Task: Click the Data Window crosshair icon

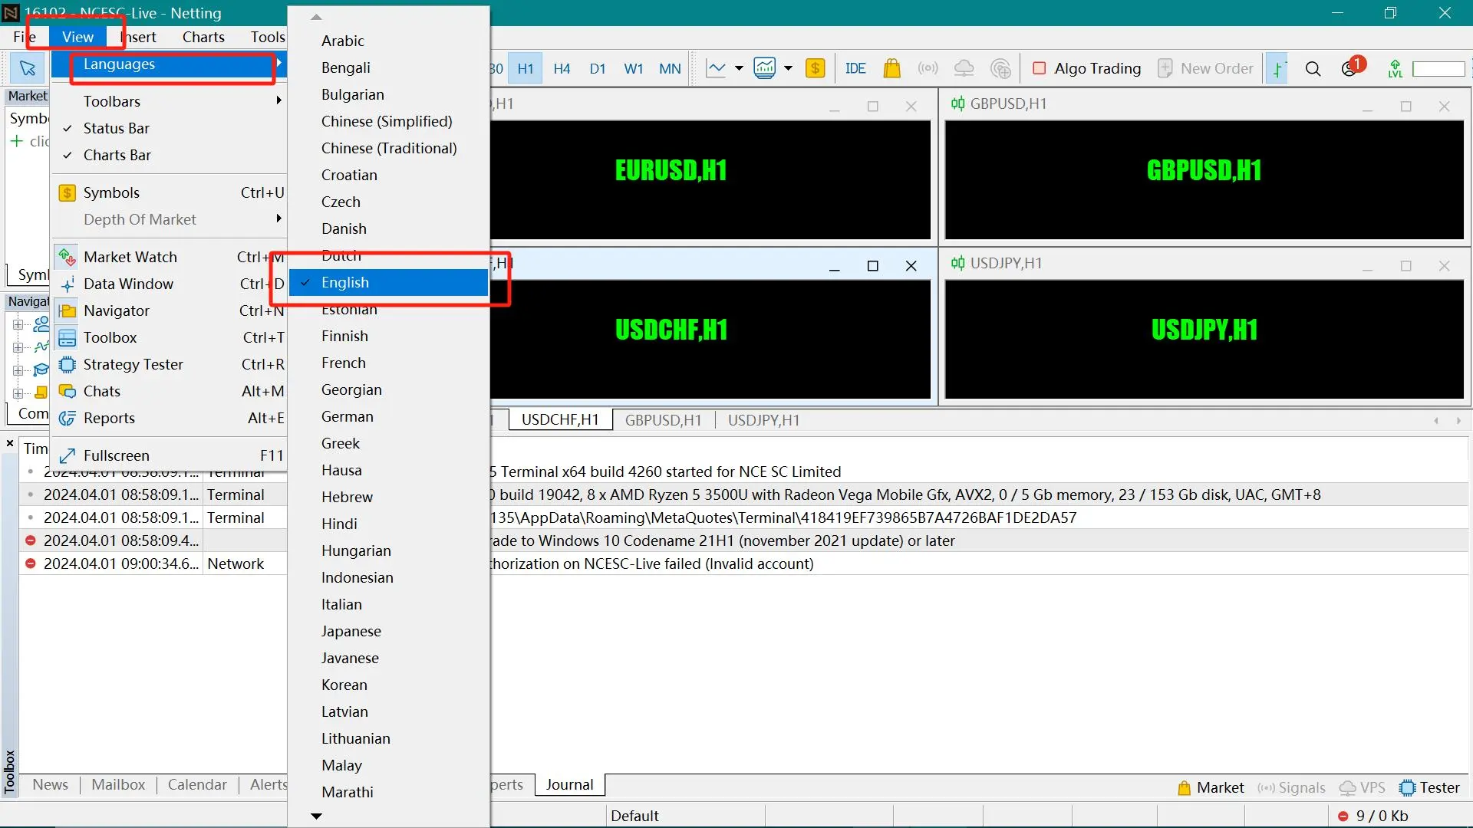Action: pos(68,284)
